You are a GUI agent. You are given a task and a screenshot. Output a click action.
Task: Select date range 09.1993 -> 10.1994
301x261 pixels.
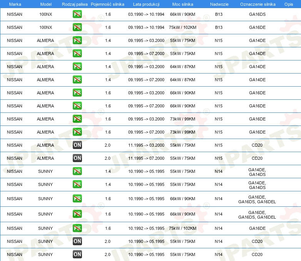(x=146, y=27)
